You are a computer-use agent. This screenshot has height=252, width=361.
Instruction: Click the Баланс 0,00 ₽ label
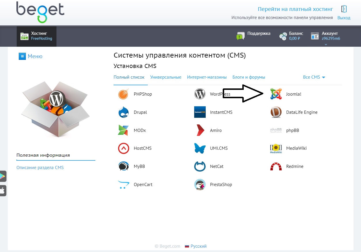click(296, 36)
